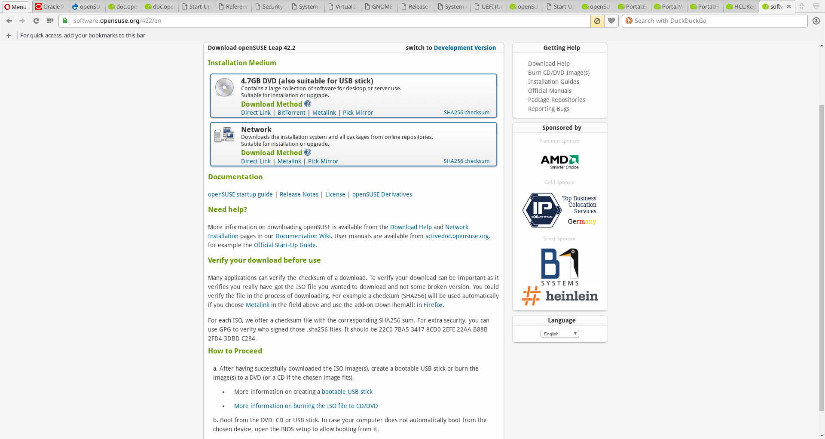Click Burn CD/DVD Image(s) link
This screenshot has height=439, width=825.
(x=559, y=73)
